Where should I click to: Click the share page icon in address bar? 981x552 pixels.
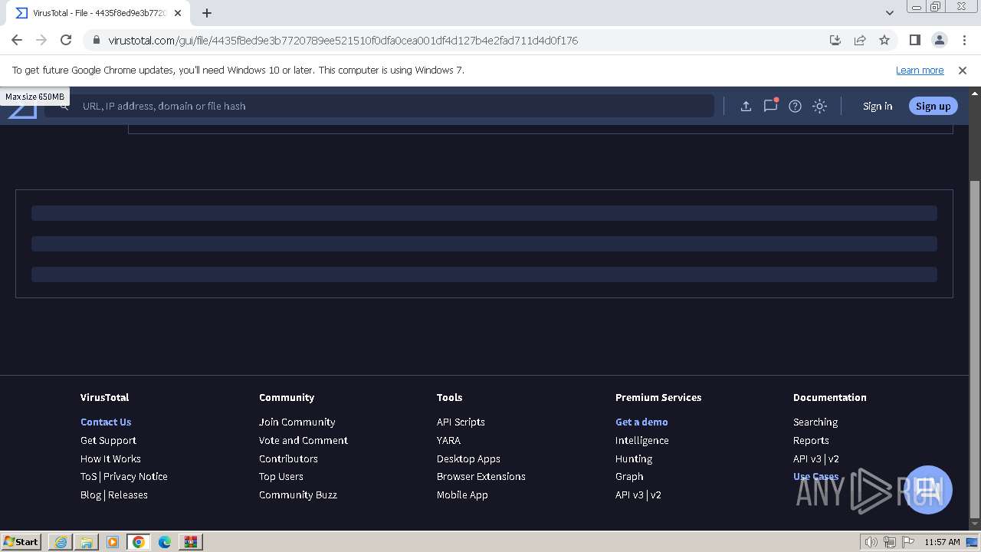click(x=860, y=40)
